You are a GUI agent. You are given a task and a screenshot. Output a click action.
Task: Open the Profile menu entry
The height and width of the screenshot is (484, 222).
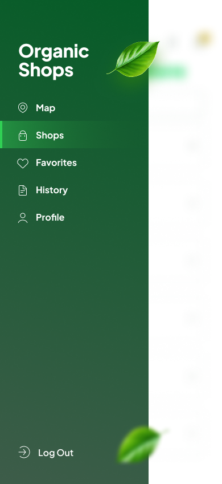click(74, 217)
